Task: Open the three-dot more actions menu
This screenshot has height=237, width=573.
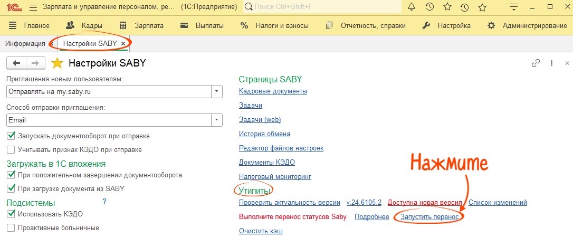Action: [551, 63]
